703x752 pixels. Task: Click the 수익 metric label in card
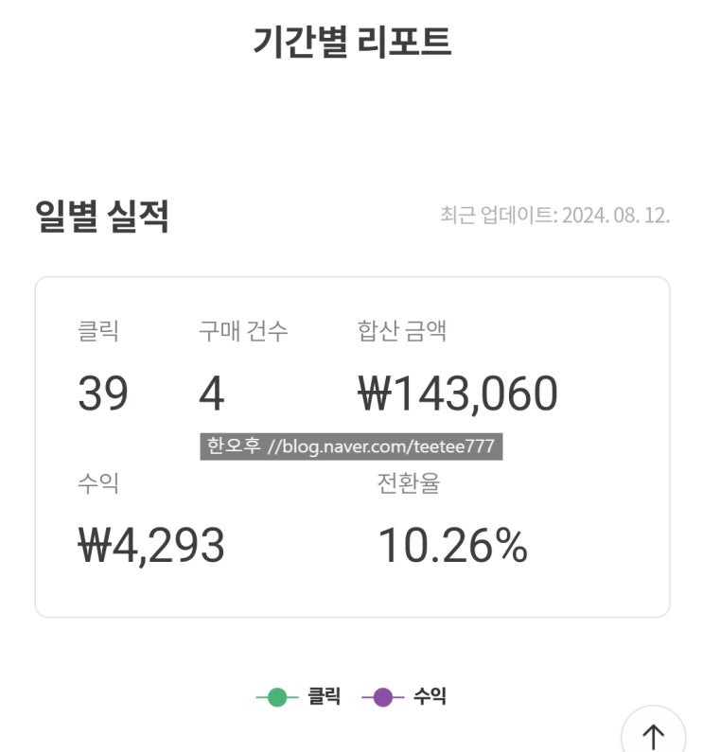98,483
